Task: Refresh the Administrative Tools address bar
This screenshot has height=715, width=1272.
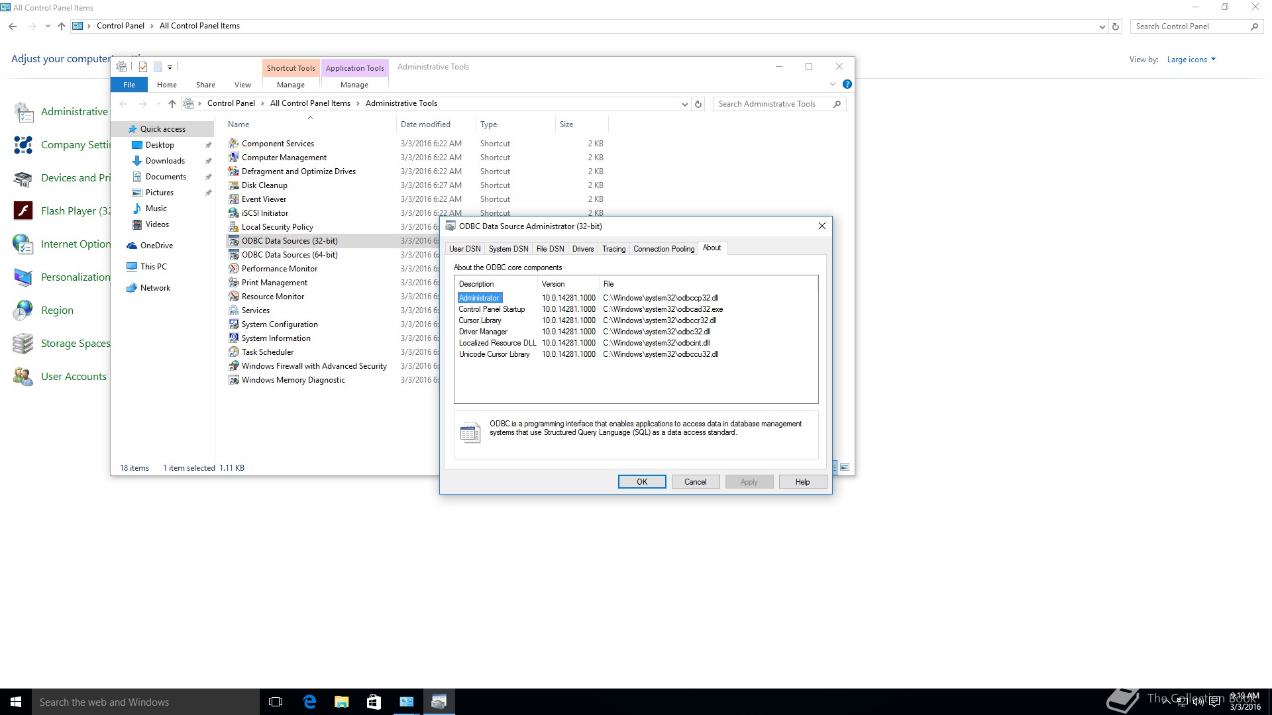Action: point(698,104)
